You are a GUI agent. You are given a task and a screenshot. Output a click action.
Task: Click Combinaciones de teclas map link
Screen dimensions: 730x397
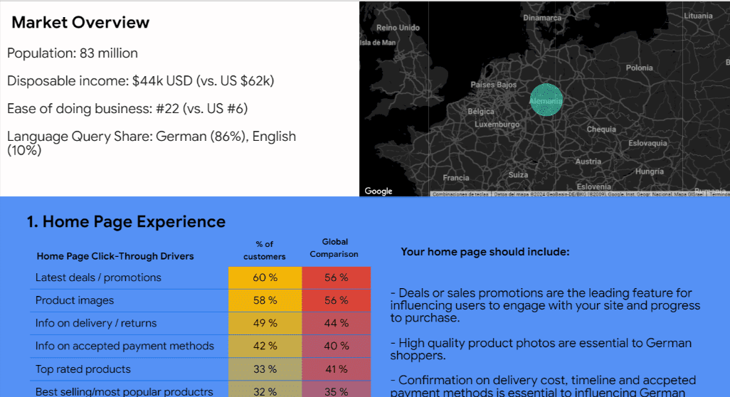(x=460, y=194)
